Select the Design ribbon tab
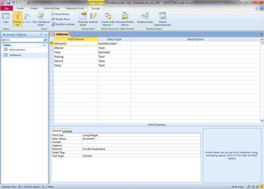Viewport: 264px width, 189px height. (96, 8)
